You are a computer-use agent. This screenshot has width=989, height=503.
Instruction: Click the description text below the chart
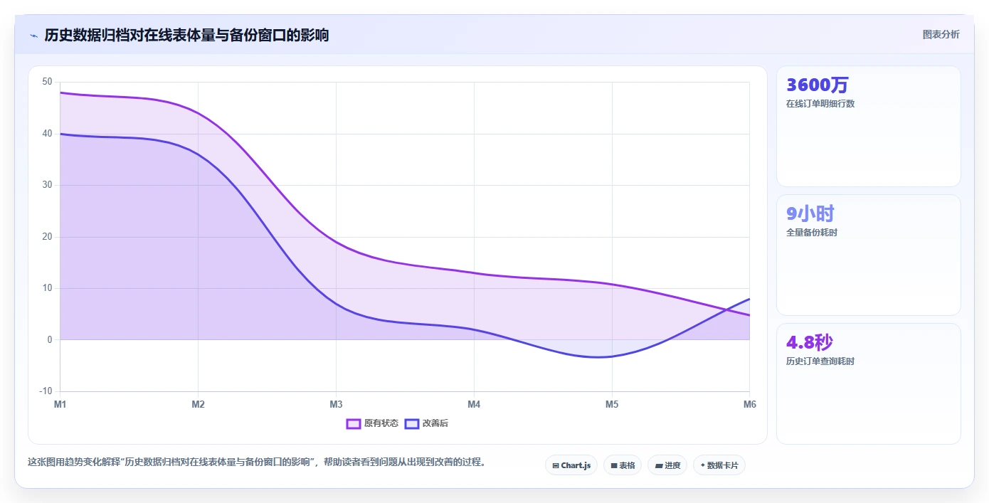click(257, 462)
